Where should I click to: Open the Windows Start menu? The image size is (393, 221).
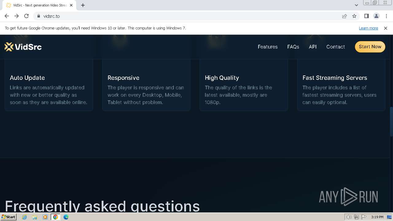[x=8, y=217]
